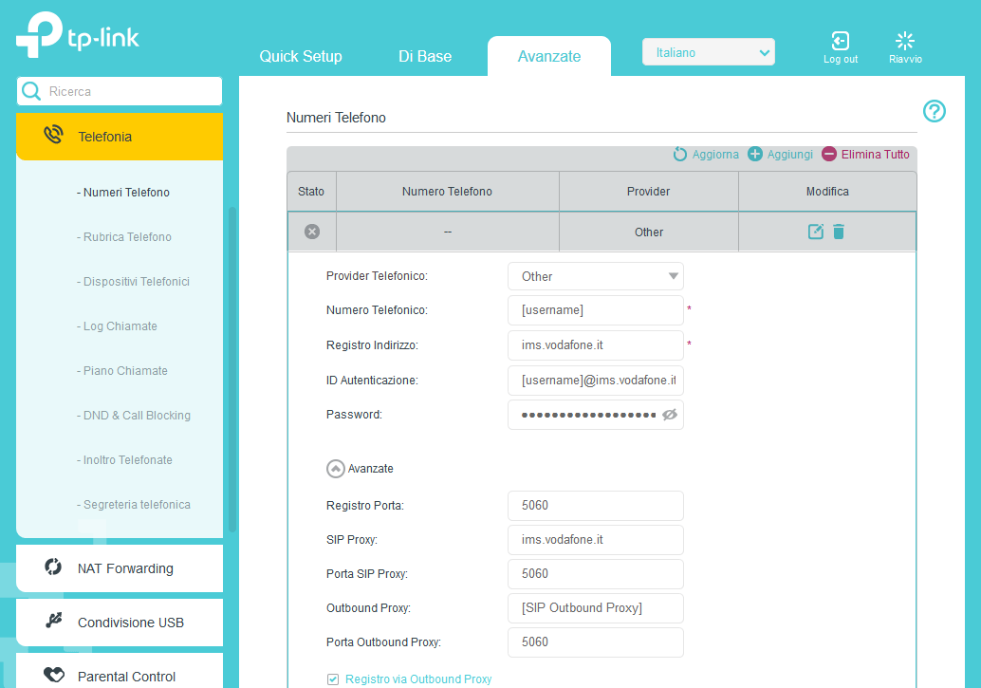
Task: Open the help question mark icon
Action: 935,111
